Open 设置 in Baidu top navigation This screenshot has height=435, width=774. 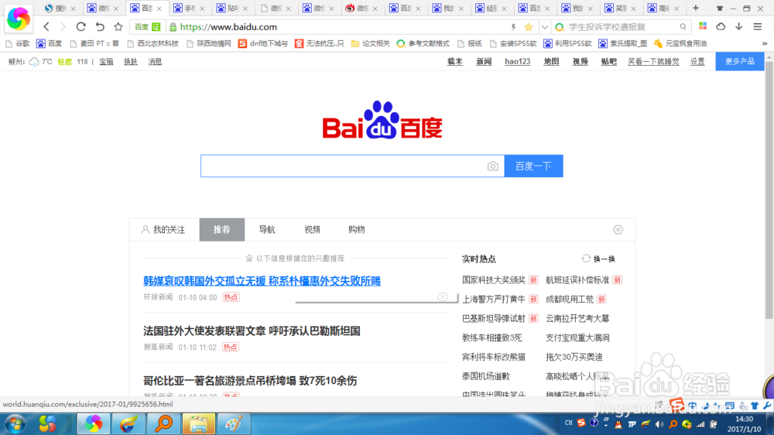697,62
